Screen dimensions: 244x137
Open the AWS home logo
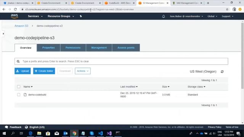tap(14, 16)
